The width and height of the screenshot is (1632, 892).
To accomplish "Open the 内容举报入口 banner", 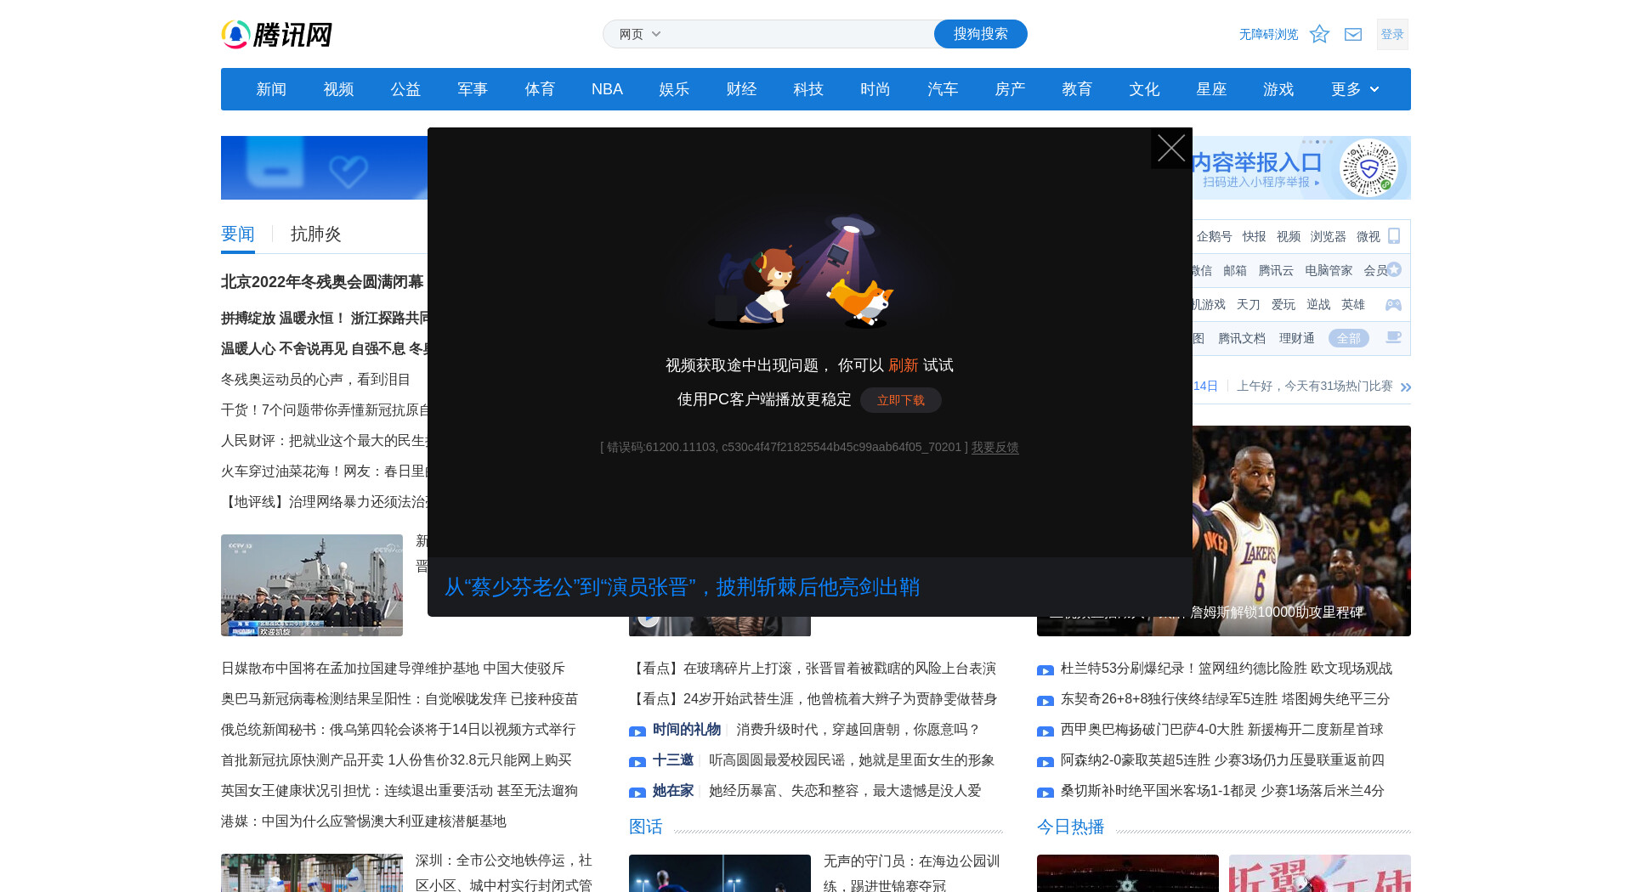I will 1301,167.
